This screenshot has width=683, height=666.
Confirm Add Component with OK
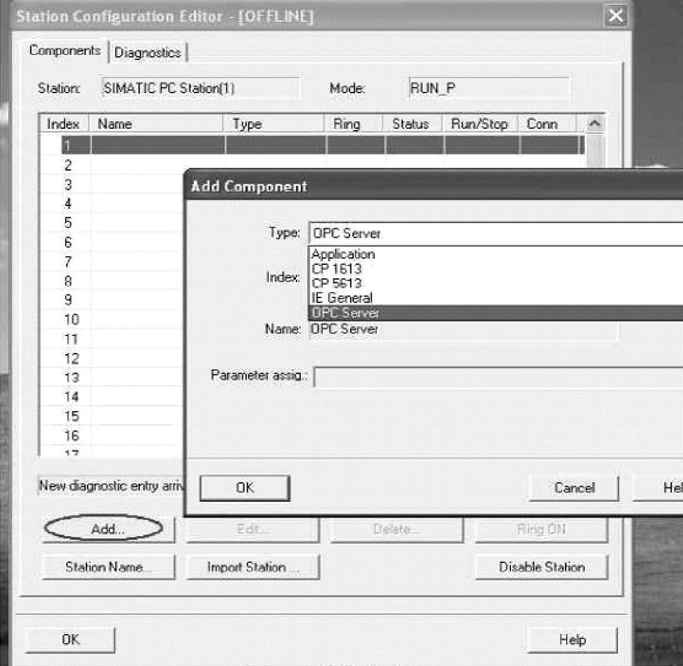pyautogui.click(x=245, y=488)
